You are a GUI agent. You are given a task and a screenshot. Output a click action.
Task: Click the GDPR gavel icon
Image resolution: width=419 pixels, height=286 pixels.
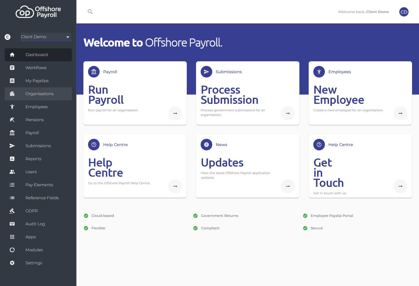pos(12,211)
